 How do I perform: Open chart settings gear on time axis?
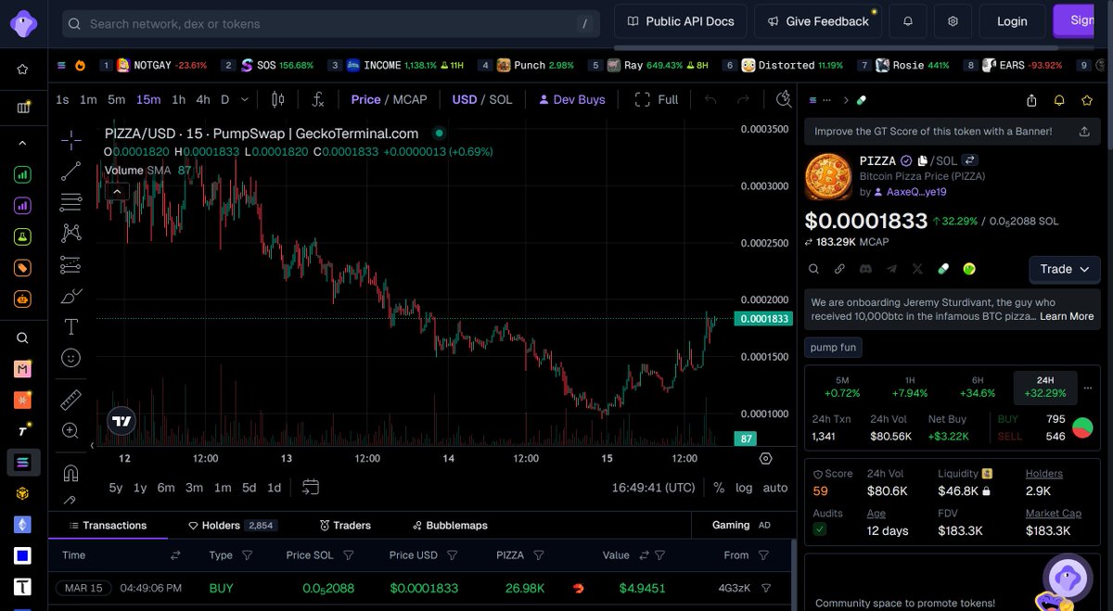tap(765, 458)
